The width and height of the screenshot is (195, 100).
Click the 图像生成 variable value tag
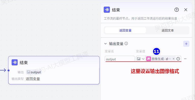pyautogui.click(x=161, y=59)
